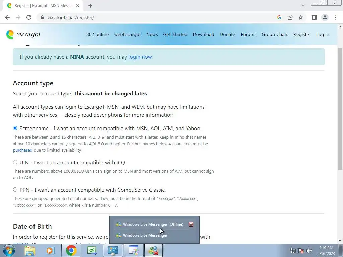Open the Get Started page
The width and height of the screenshot is (343, 257).
coord(175,34)
